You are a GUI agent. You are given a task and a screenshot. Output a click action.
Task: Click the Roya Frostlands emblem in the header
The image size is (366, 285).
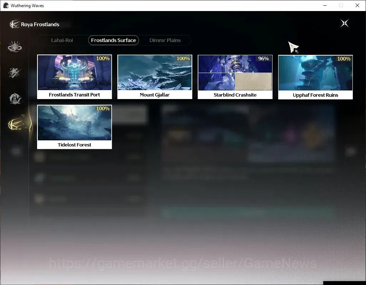tap(15, 24)
